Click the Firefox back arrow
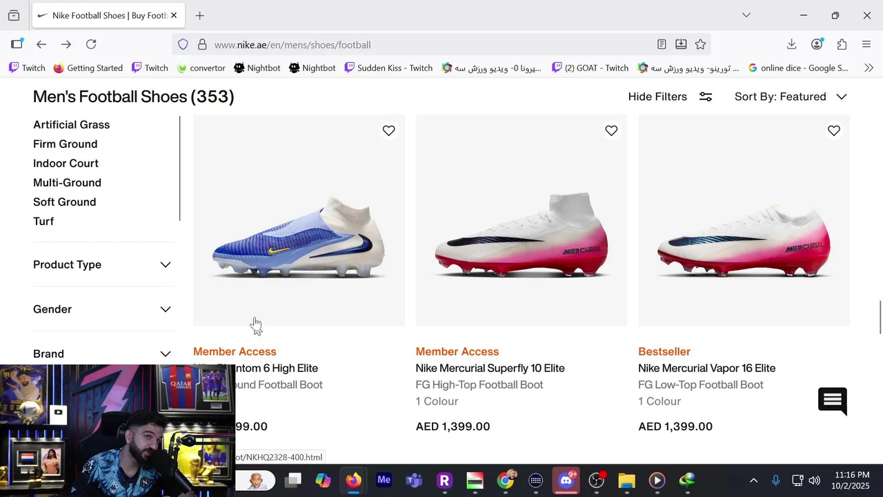 [x=41, y=44]
